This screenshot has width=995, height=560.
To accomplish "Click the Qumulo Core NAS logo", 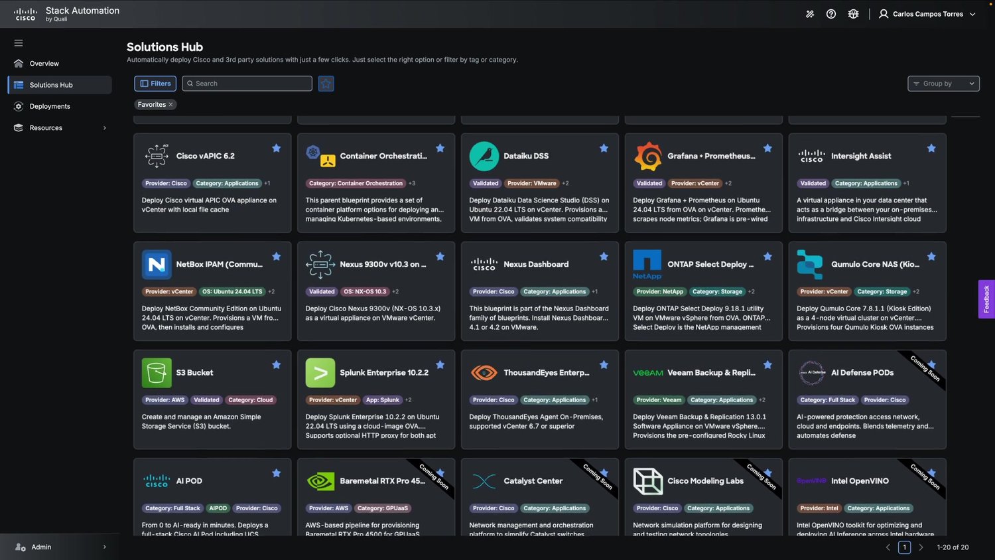I will (810, 264).
